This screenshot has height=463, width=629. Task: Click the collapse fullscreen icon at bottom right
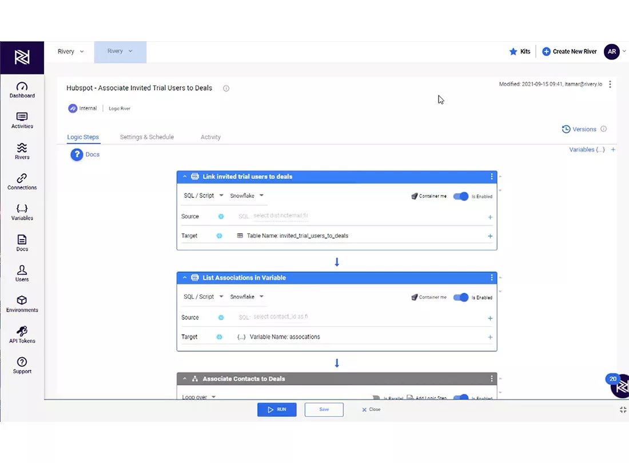pyautogui.click(x=623, y=410)
